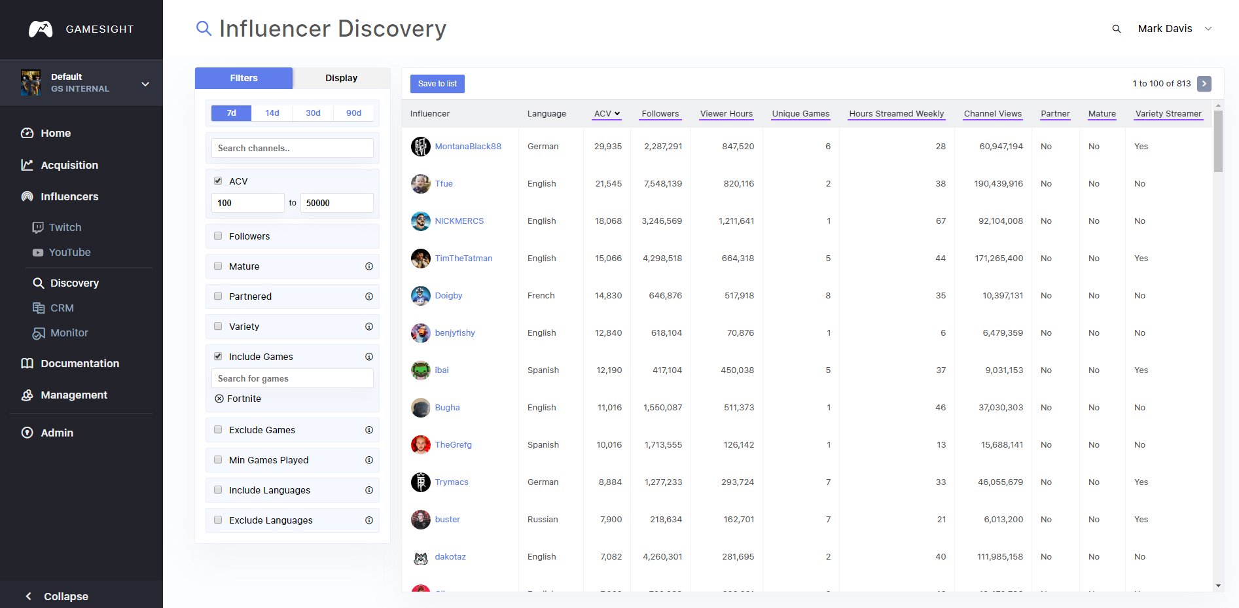This screenshot has width=1239, height=608.
Task: Click the ACV minimum value field
Action: [248, 203]
